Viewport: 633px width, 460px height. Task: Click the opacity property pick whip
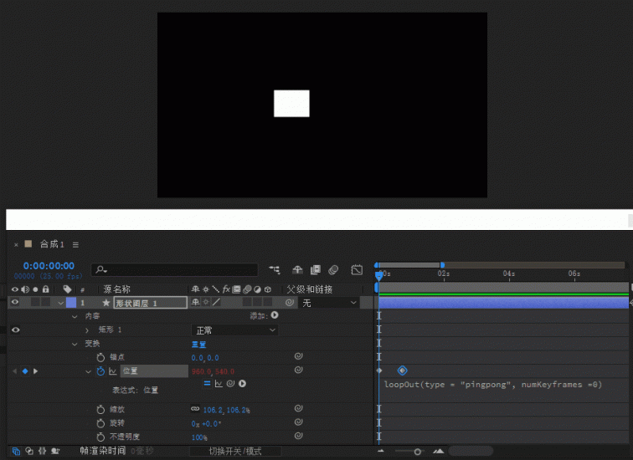[298, 436]
